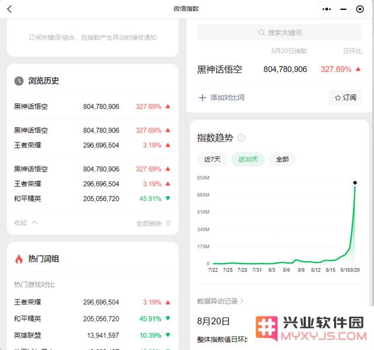Click red up arrow beside header 327.69%

[358, 69]
